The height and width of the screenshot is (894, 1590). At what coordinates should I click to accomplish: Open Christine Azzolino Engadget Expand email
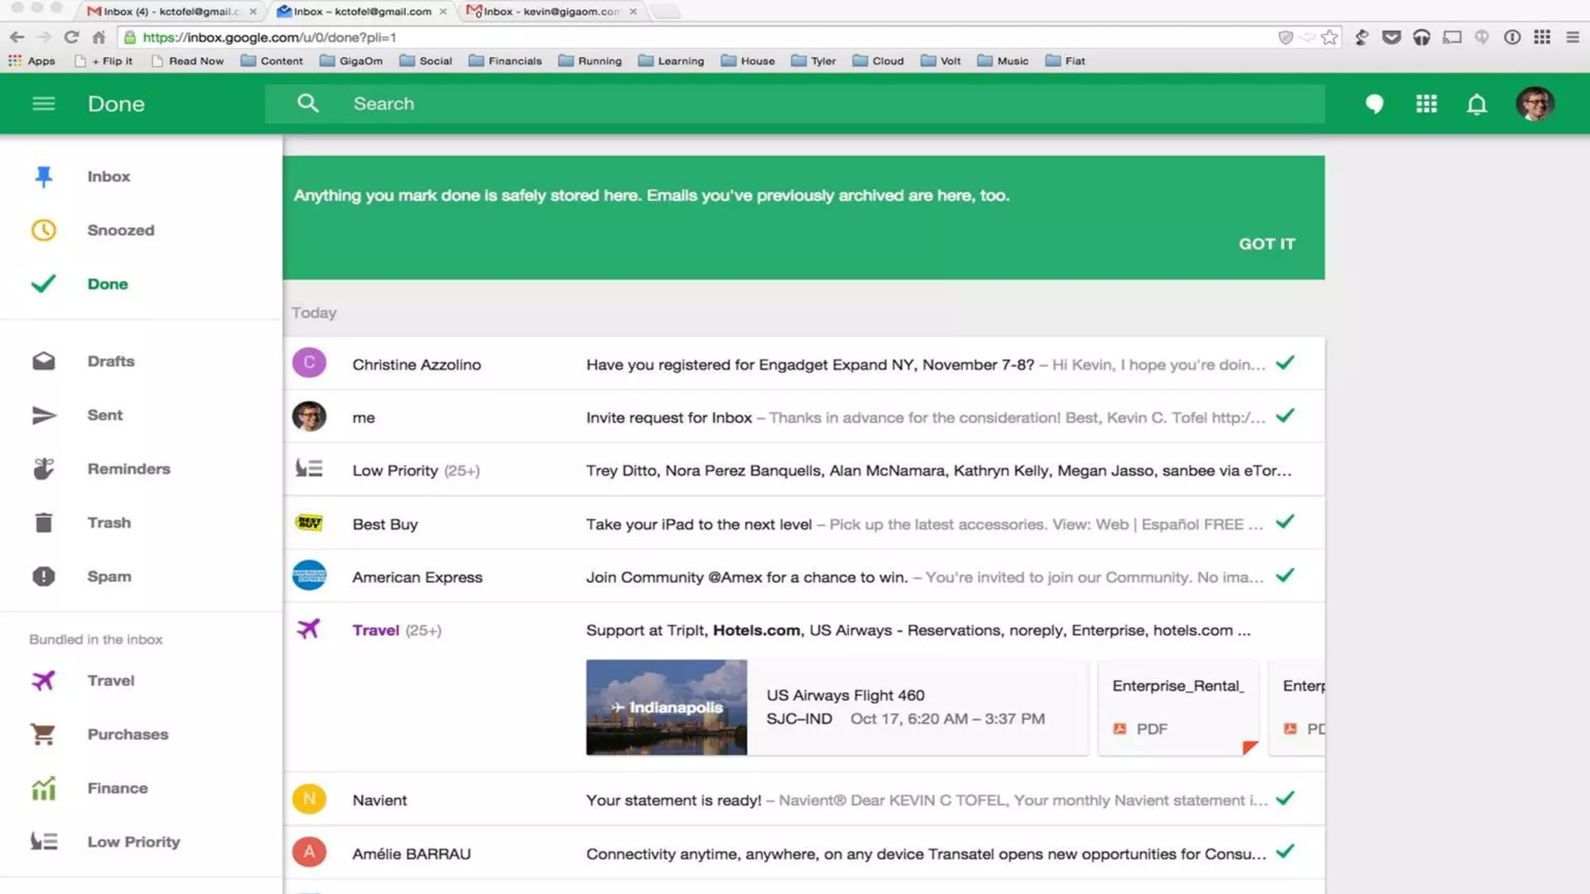pos(804,364)
